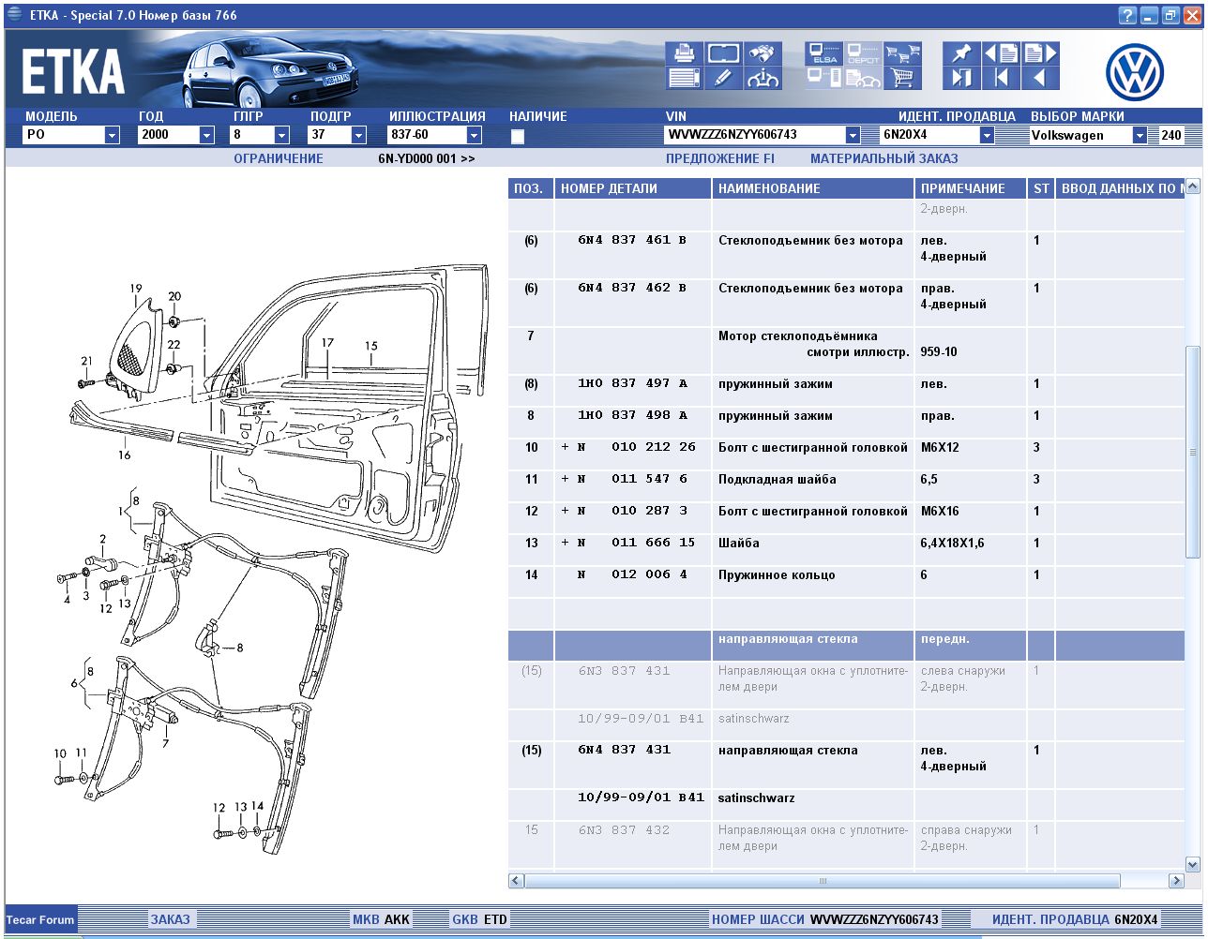Click the GKB ETD gearbox code field
Image resolution: width=1208 pixels, height=939 pixels.
[479, 919]
